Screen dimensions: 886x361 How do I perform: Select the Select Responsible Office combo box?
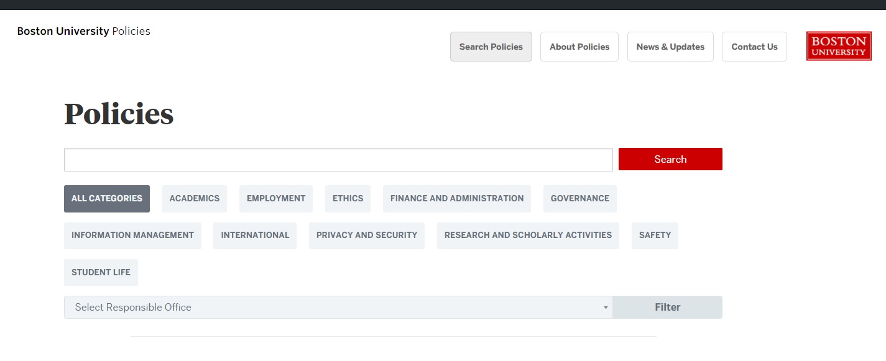(338, 308)
